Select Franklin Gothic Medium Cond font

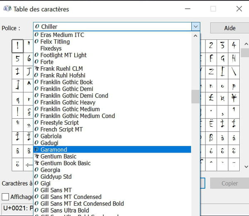click(x=112, y=116)
